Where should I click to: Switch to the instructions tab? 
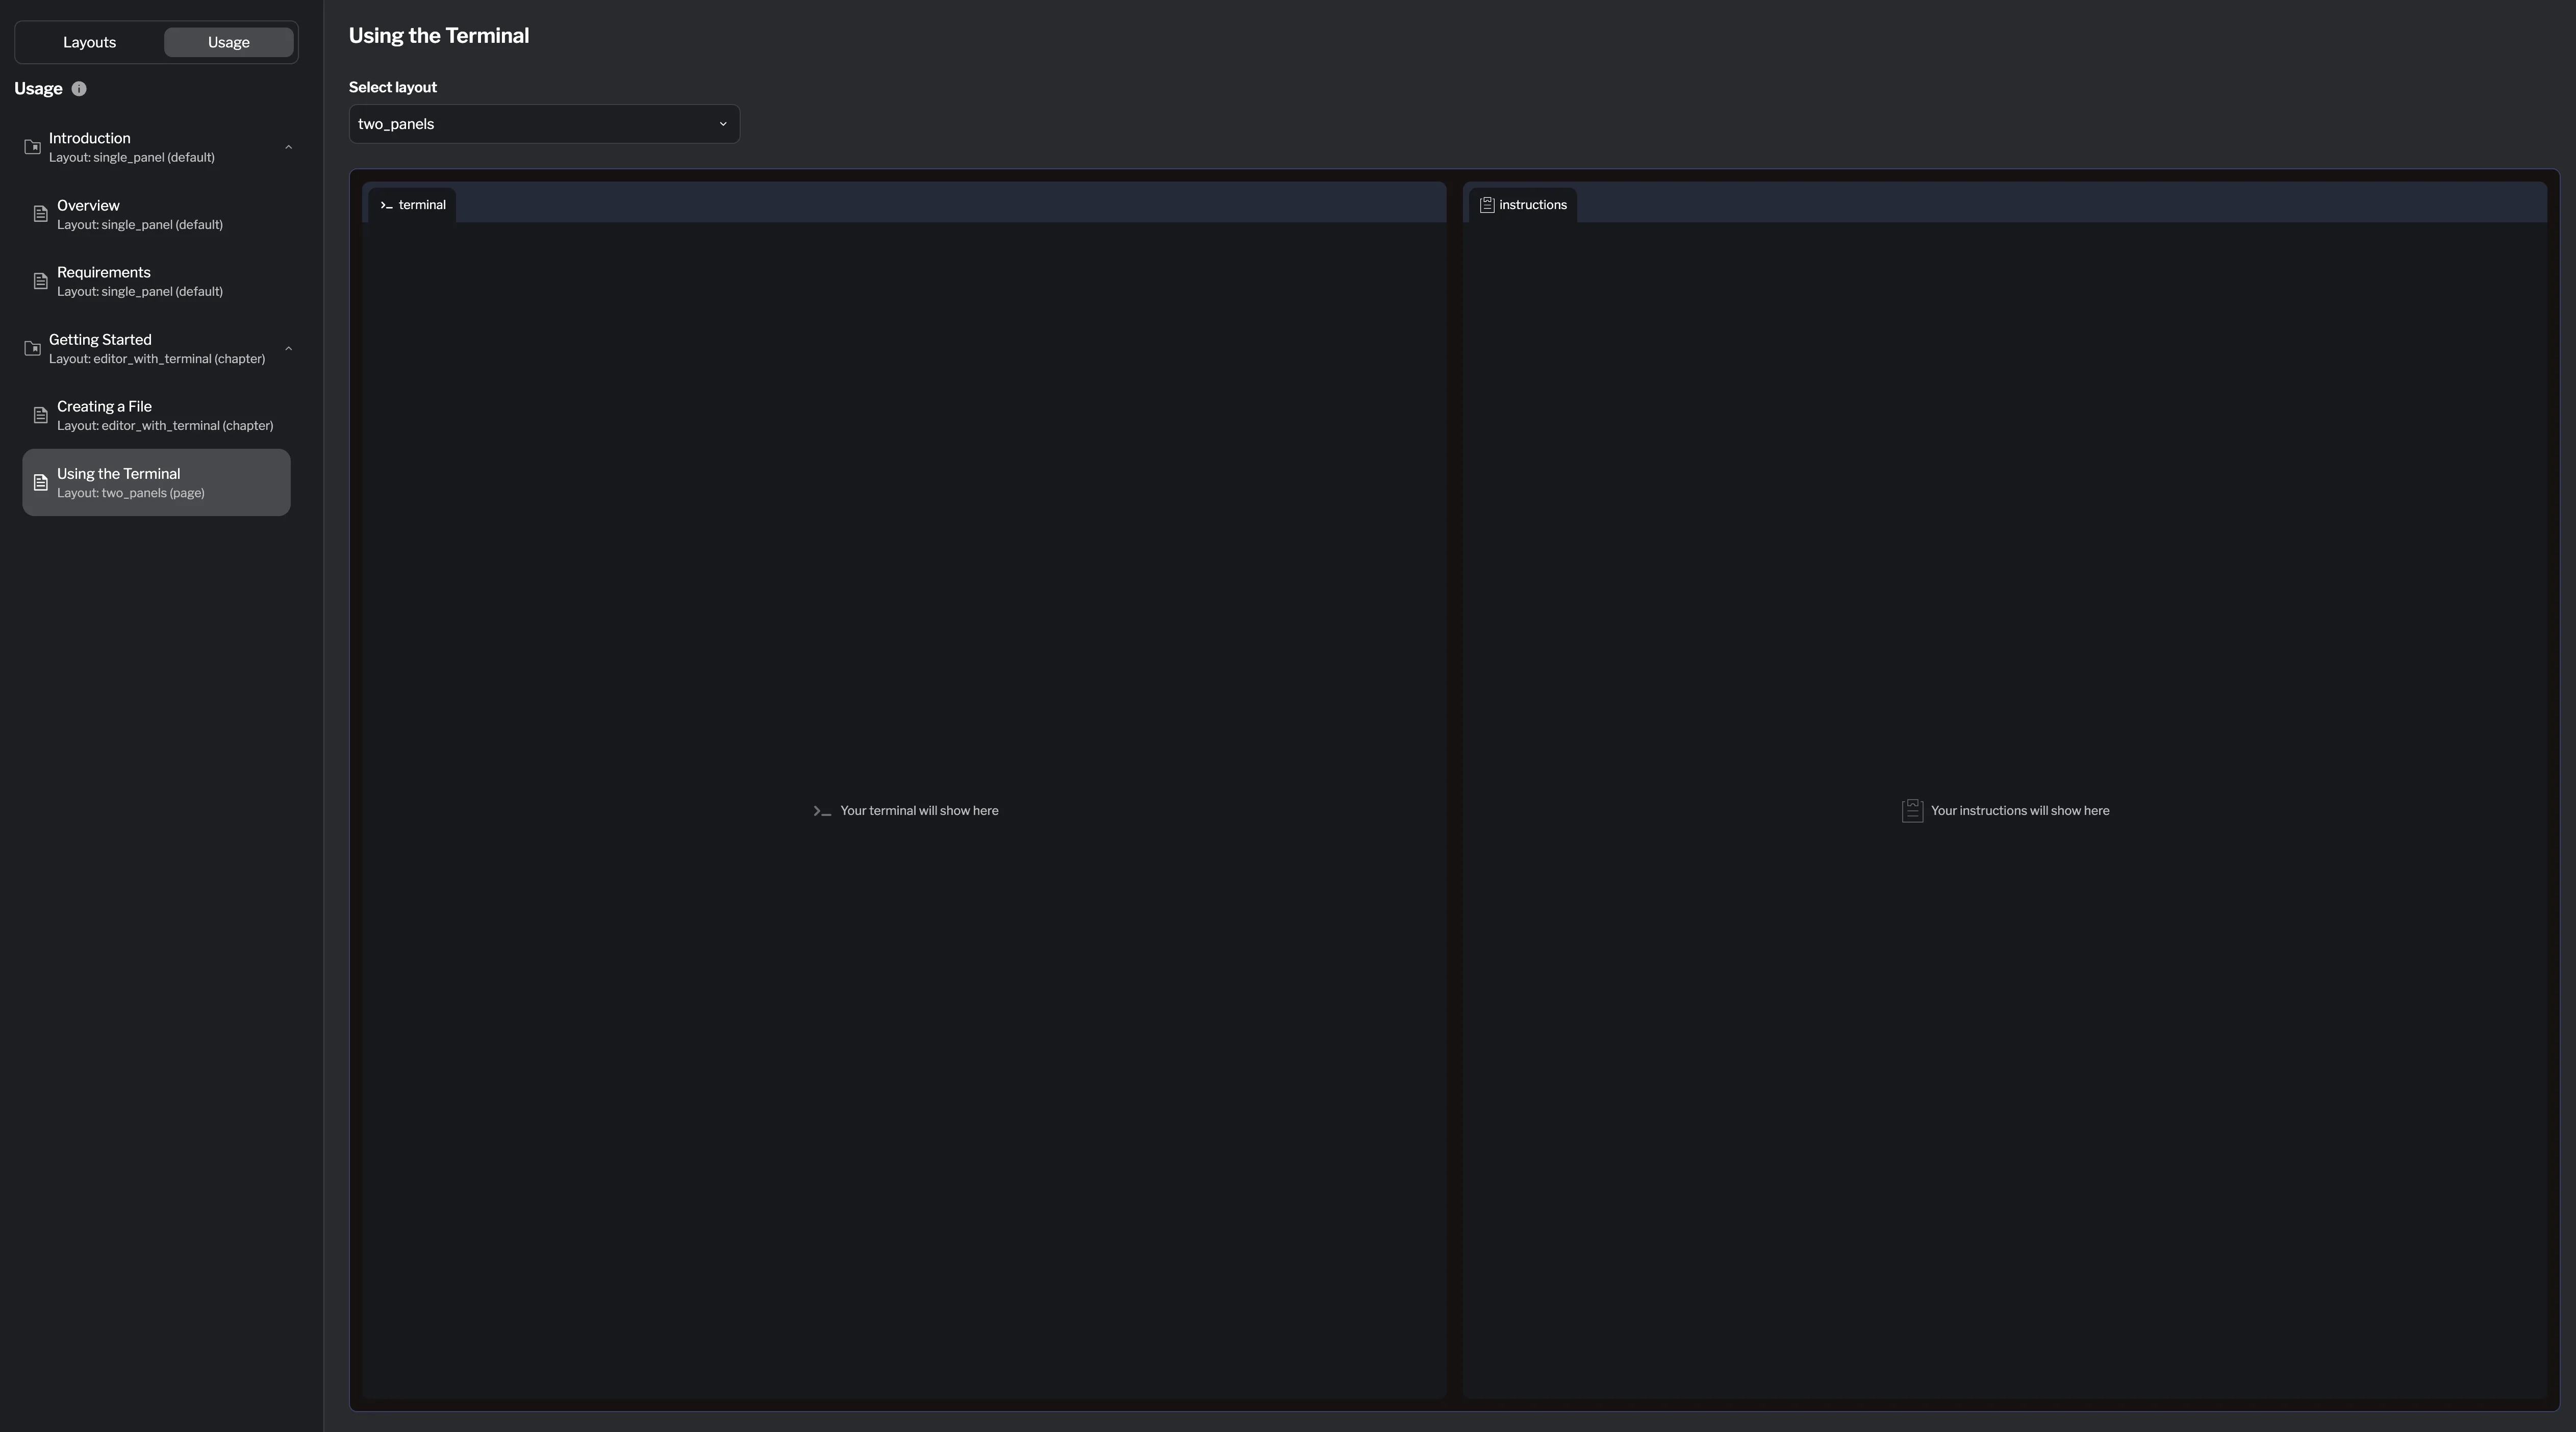click(x=1523, y=205)
